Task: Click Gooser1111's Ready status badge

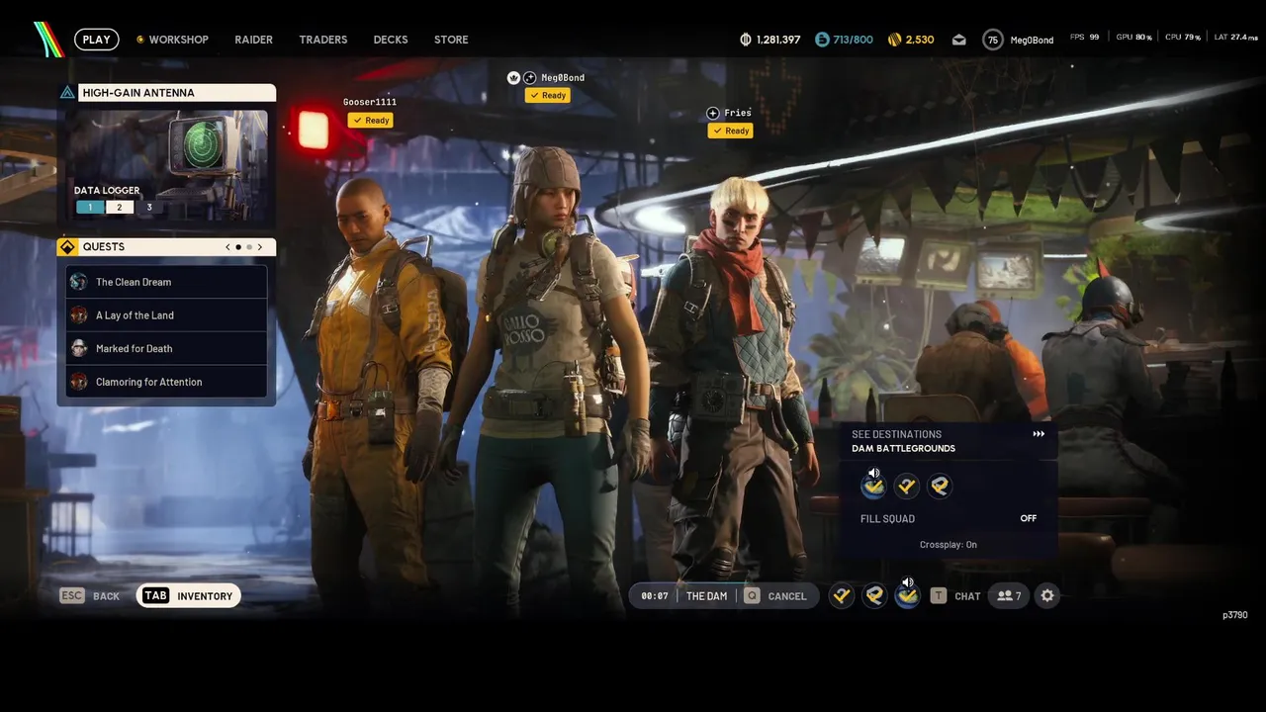Action: (370, 121)
